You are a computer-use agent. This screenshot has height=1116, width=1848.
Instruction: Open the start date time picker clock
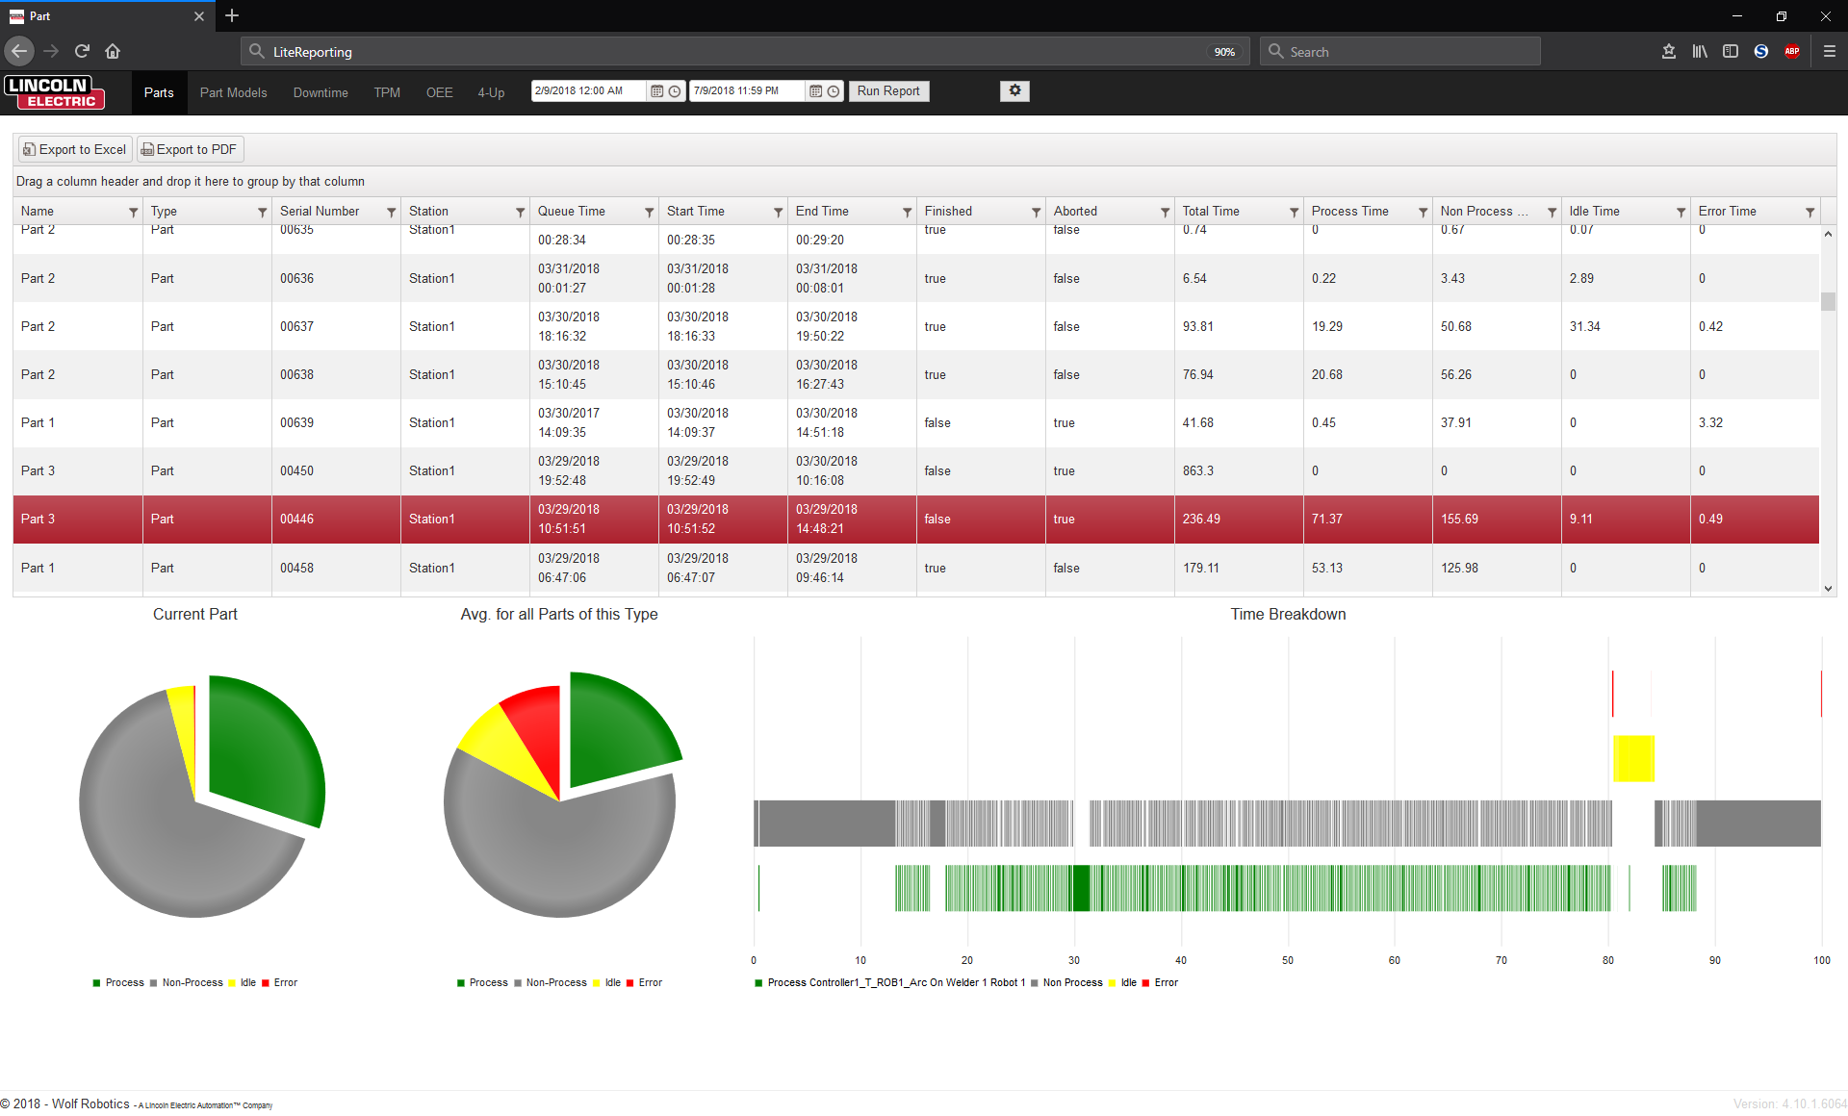(675, 91)
